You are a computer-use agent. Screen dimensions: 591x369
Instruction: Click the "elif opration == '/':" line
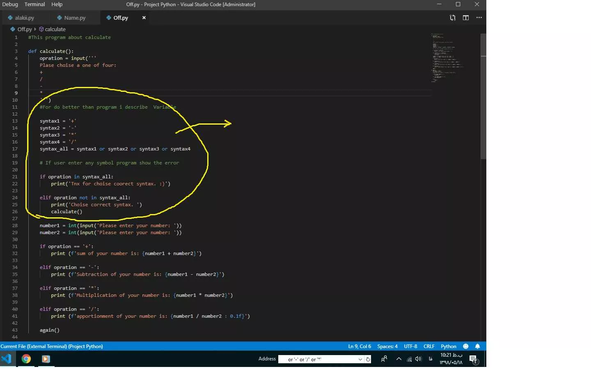69,309
